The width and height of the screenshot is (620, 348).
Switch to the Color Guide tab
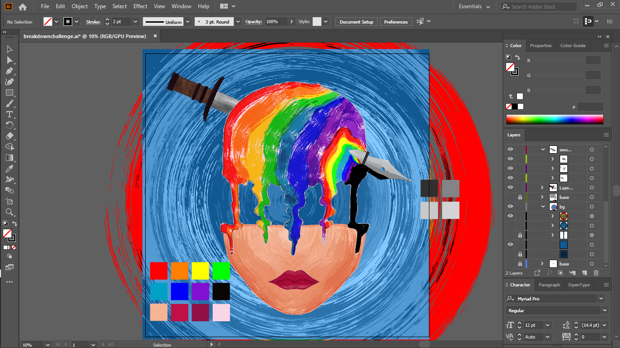[573, 45]
